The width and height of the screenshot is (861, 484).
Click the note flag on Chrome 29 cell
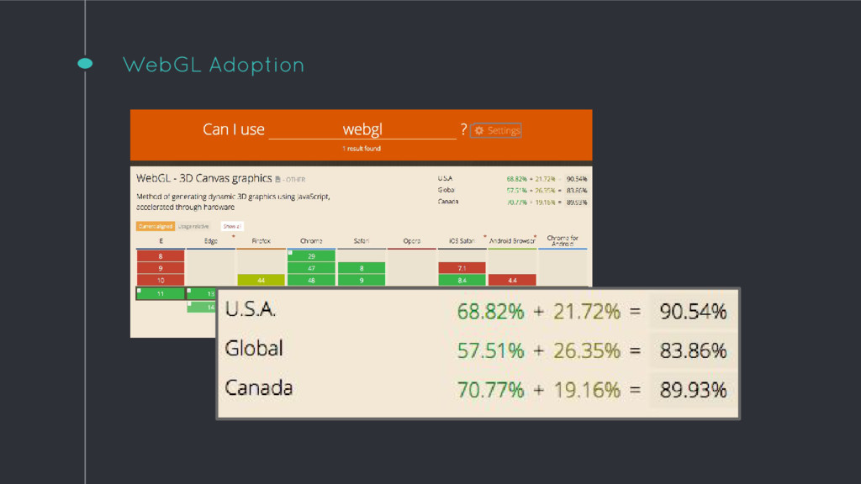tap(290, 252)
